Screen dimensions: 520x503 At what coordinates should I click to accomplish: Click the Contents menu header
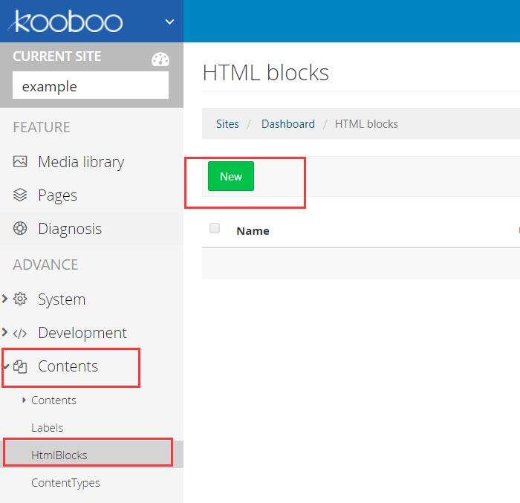click(x=68, y=366)
